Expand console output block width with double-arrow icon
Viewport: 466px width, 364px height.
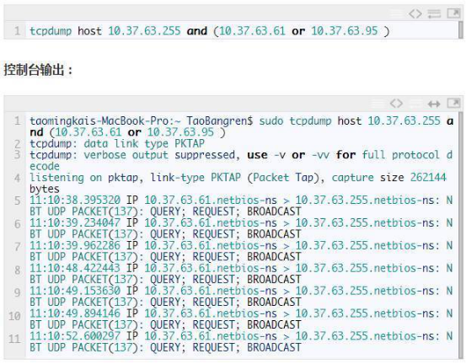pos(434,104)
